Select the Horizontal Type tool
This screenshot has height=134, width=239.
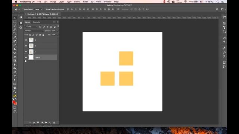click(15, 76)
